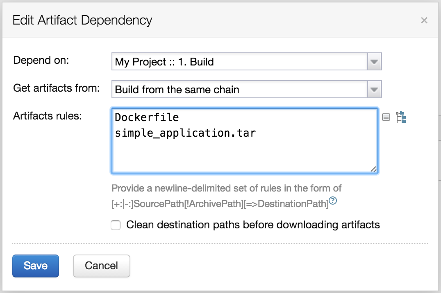Screen dimensions: 441x293
Task: Select the simple_application.tar rule line
Action: (185, 133)
